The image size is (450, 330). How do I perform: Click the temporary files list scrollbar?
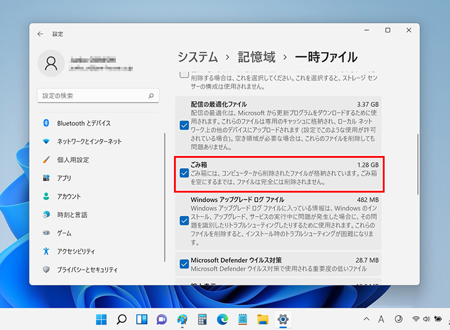click(417, 162)
